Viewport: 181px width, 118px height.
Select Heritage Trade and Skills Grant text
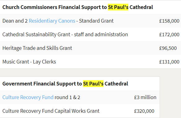click(x=37, y=48)
